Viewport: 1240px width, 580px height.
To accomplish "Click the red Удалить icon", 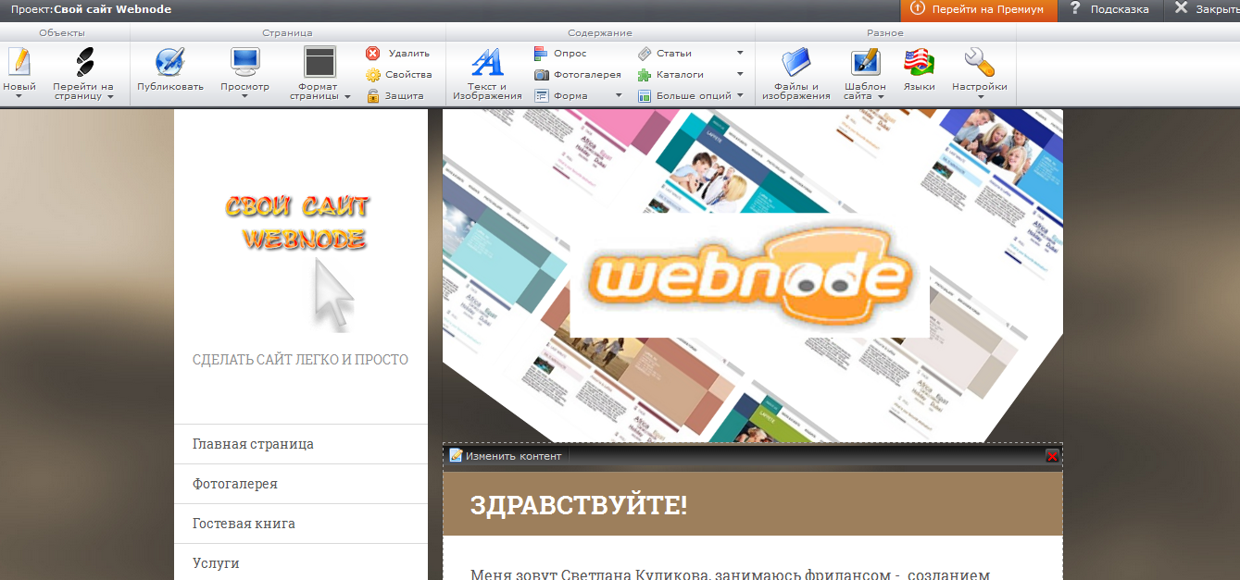I will coord(373,54).
